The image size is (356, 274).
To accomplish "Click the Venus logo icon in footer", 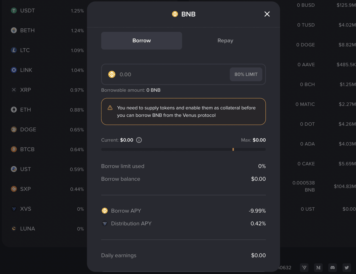I will tap(304, 268).
